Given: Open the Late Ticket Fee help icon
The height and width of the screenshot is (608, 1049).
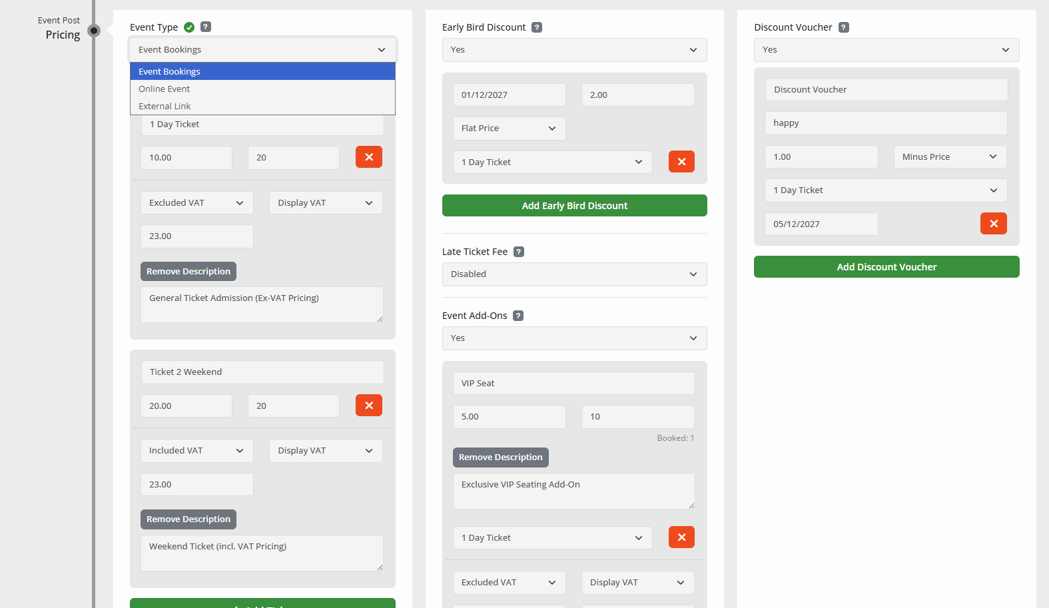Looking at the screenshot, I should pos(519,252).
